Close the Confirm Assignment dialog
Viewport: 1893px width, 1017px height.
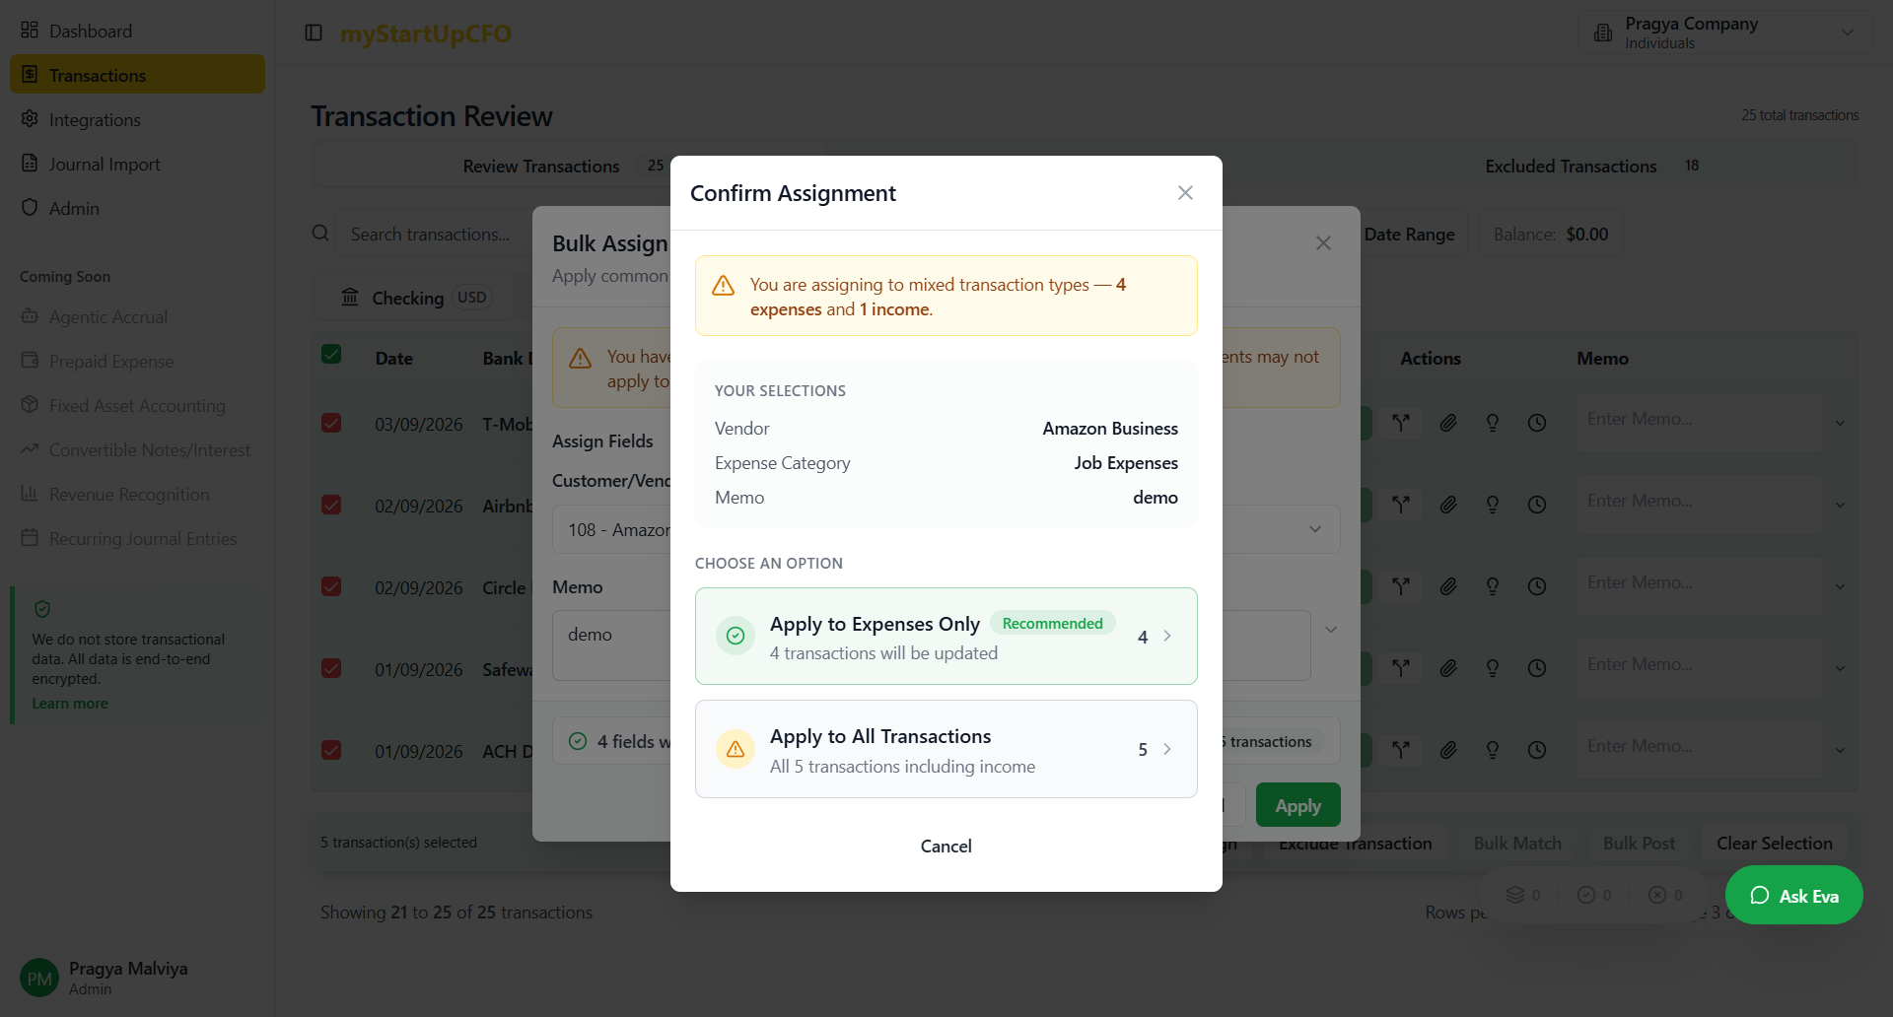(1185, 193)
